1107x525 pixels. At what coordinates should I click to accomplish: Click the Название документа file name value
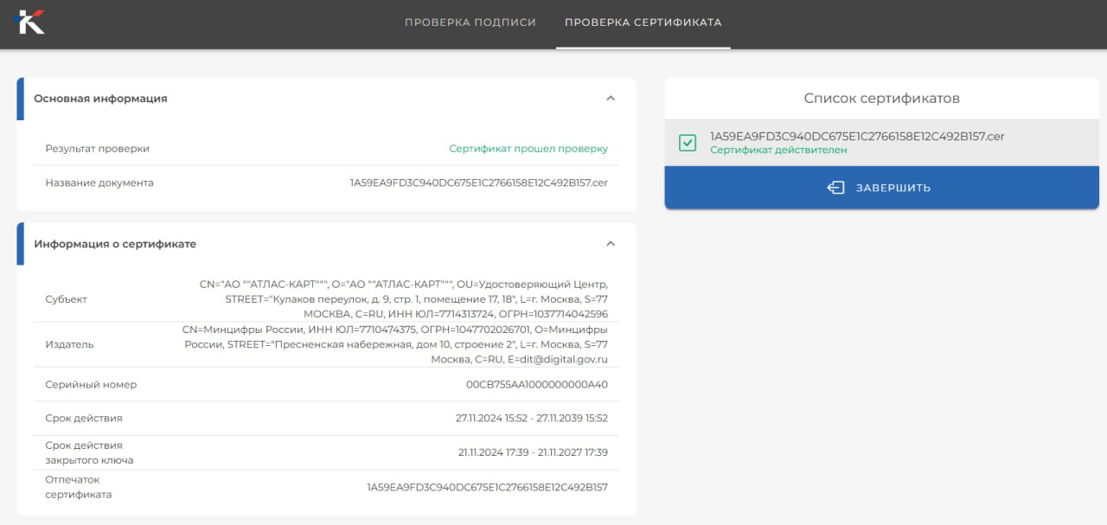click(x=478, y=183)
